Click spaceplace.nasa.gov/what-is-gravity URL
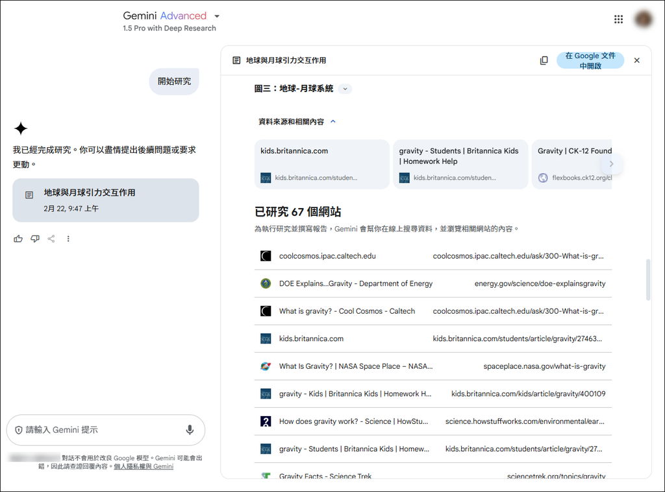This screenshot has height=492, width=665. point(545,366)
